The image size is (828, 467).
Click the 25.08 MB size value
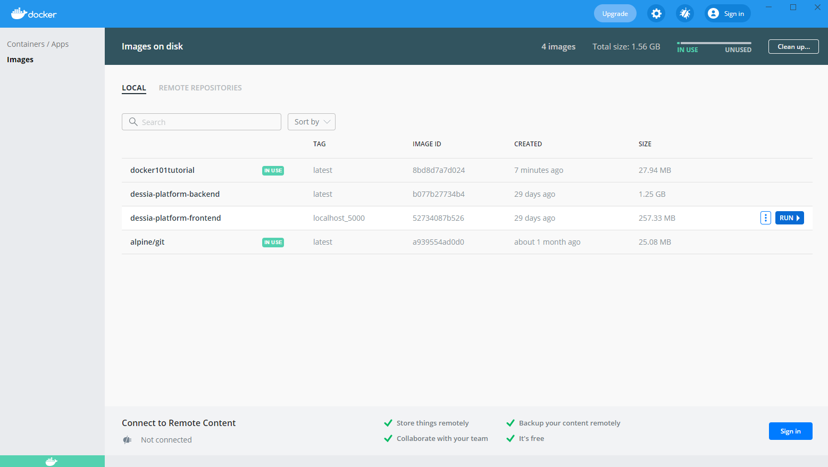(x=655, y=242)
